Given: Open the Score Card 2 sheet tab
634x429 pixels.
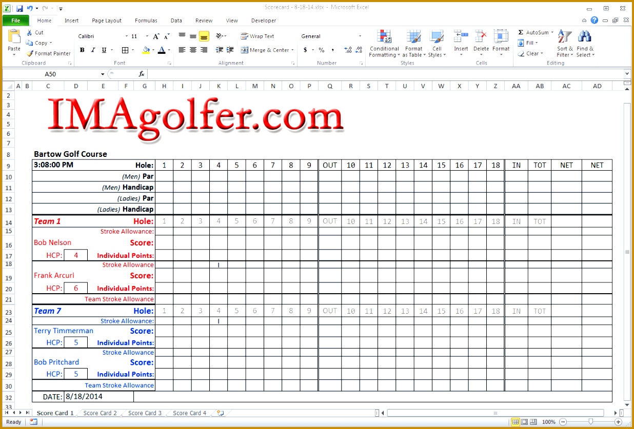Looking at the screenshot, I should click(100, 413).
